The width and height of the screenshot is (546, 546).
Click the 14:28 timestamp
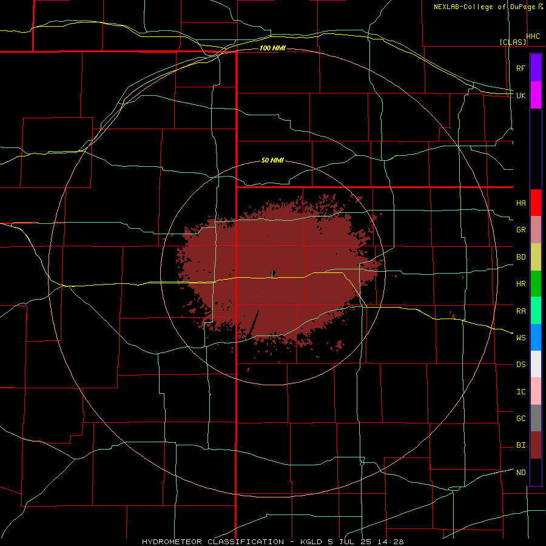pos(391,542)
